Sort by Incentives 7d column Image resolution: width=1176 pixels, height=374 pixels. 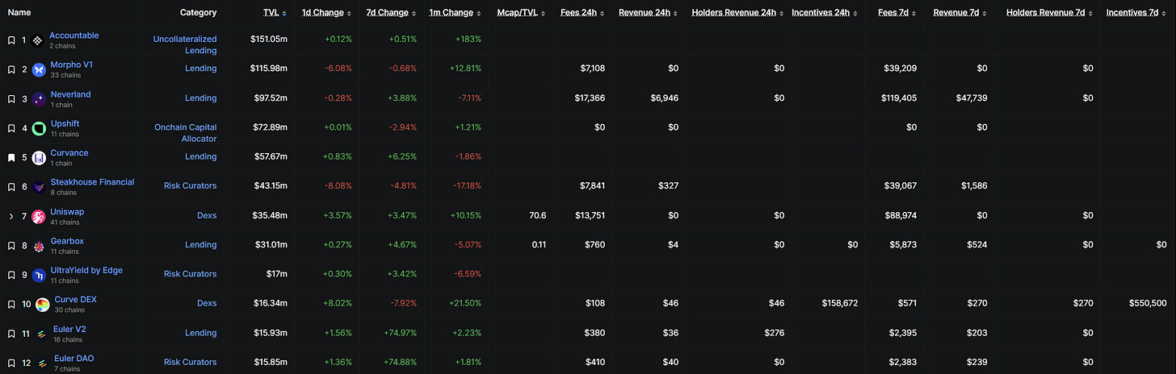pos(1137,13)
